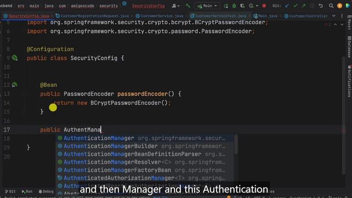Jump to the next highlighted error arrow
Image resolution: width=352 pixels, height=198 pixels.
click(342, 24)
